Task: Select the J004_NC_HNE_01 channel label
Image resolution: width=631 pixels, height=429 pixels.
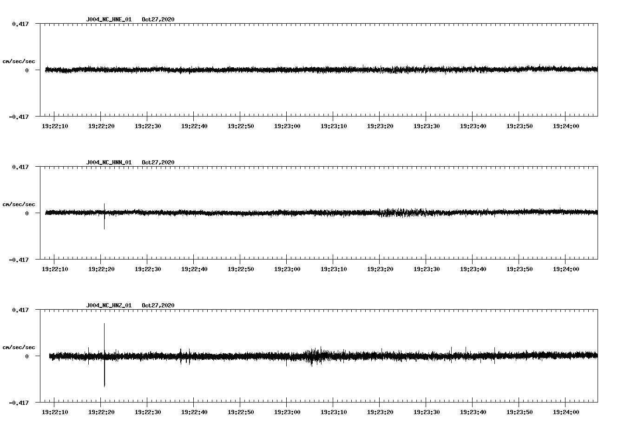Action: click(x=108, y=20)
